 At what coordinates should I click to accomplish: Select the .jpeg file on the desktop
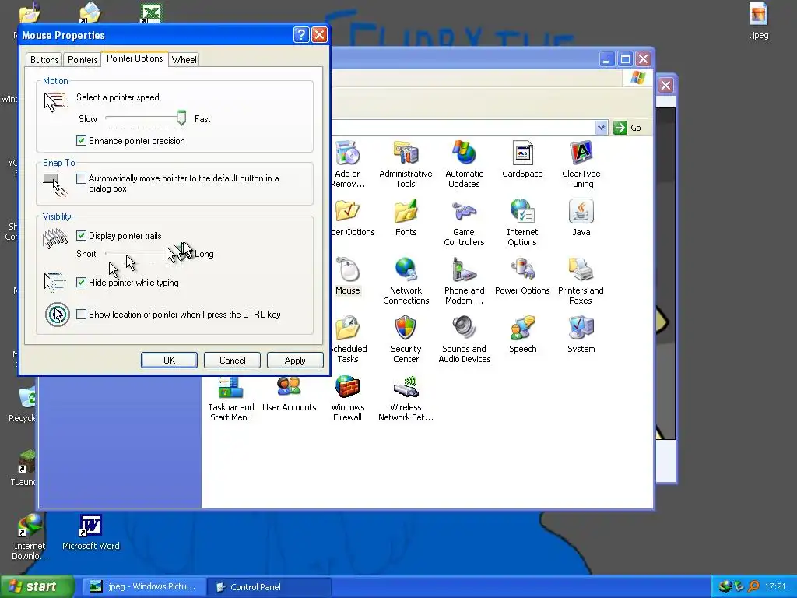[x=758, y=21]
